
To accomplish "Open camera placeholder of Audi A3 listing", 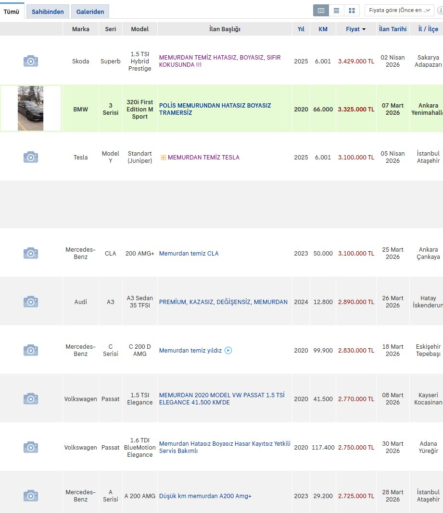I will 31,302.
